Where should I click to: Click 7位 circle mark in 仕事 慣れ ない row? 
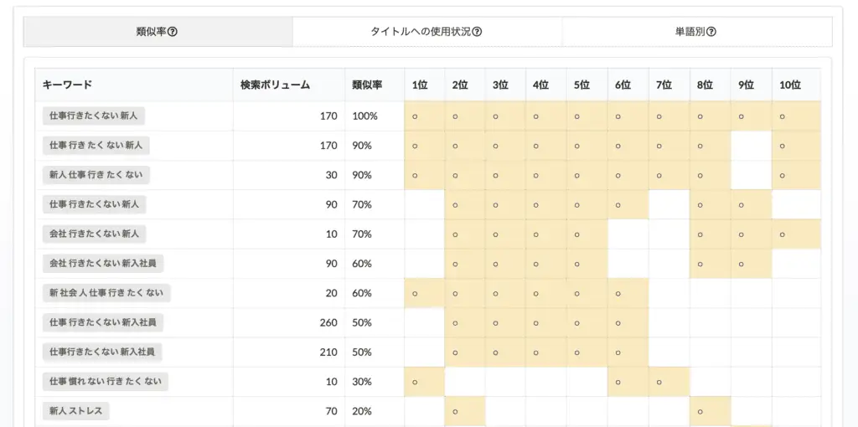click(x=659, y=382)
